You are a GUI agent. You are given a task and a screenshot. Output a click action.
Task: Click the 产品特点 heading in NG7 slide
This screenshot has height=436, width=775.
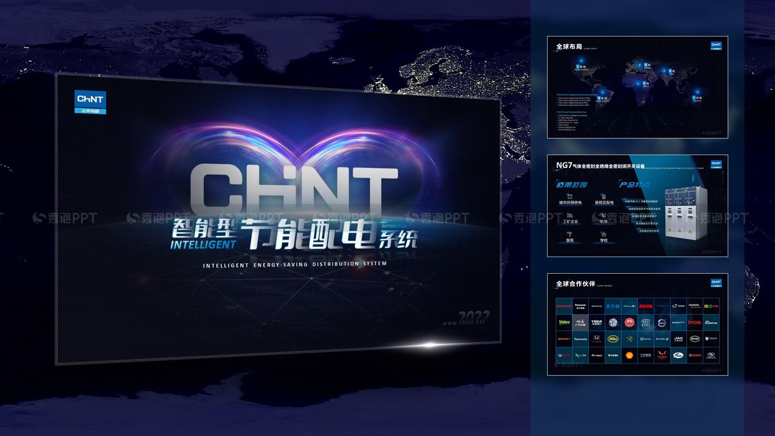point(634,184)
